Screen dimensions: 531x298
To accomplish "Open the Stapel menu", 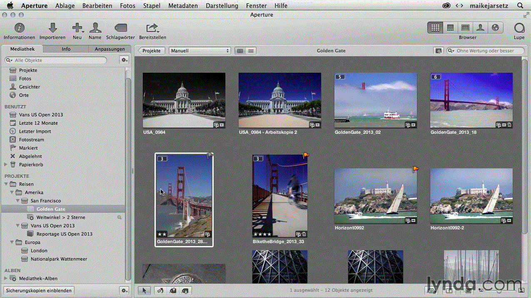I will (152, 5).
